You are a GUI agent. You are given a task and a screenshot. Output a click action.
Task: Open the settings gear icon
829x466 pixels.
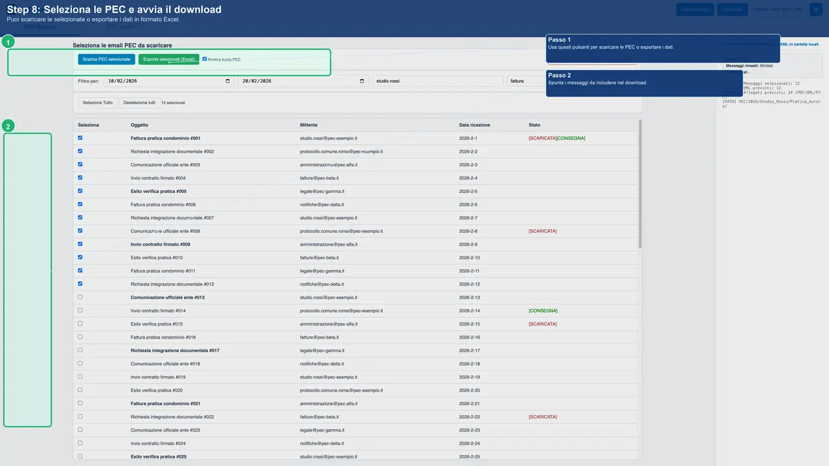point(816,10)
